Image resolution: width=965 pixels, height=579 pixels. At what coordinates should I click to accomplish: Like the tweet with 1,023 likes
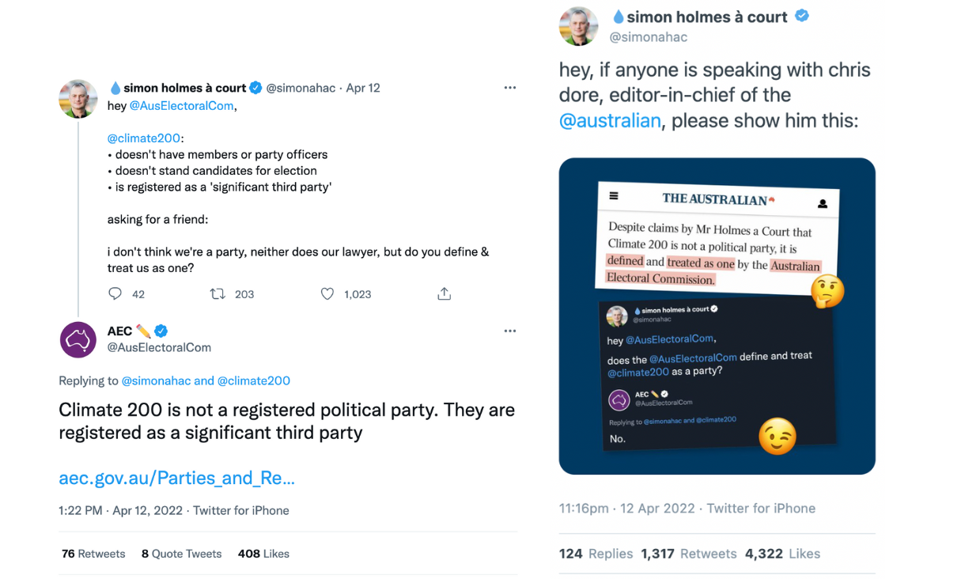coord(327,294)
